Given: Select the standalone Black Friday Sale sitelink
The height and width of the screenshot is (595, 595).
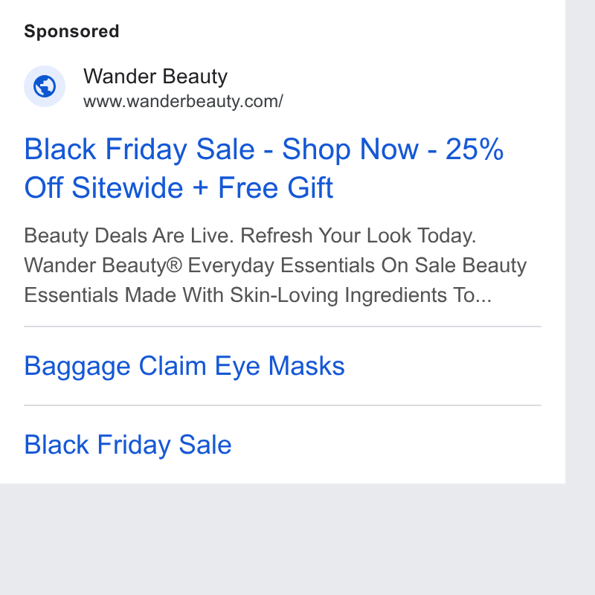Looking at the screenshot, I should [x=128, y=444].
